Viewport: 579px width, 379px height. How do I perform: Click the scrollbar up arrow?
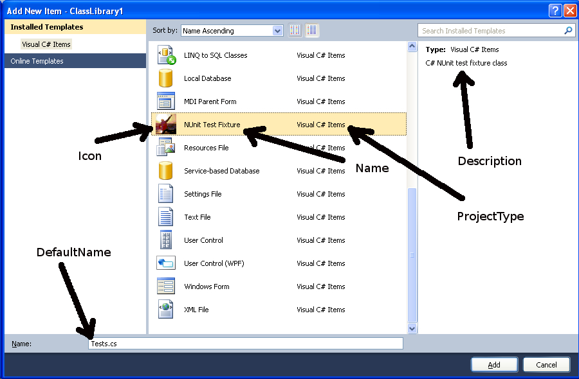click(412, 47)
